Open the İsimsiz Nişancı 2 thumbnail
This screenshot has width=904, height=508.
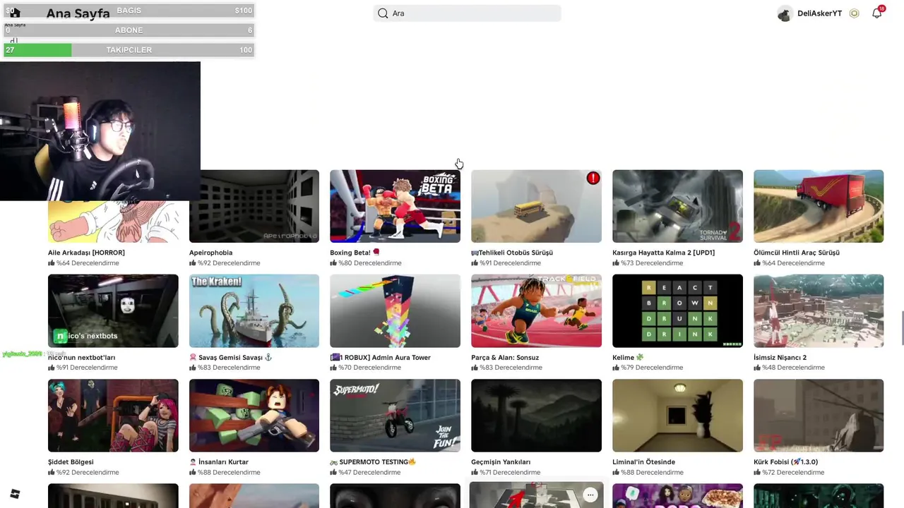coord(819,311)
